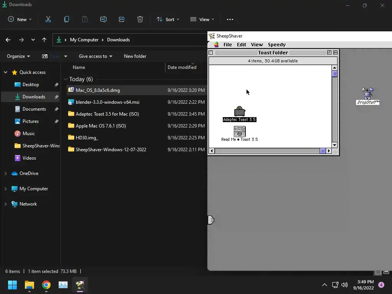The width and height of the screenshot is (392, 294).
Task: Open the Organize dropdown
Action: [18, 56]
